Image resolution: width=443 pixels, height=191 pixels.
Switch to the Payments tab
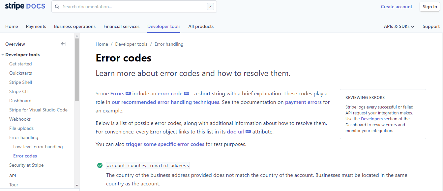click(x=36, y=26)
